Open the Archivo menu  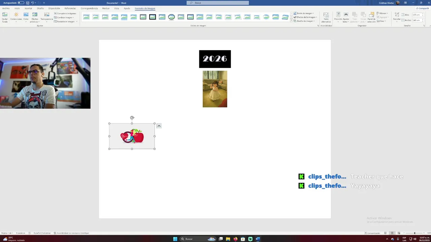[6, 8]
